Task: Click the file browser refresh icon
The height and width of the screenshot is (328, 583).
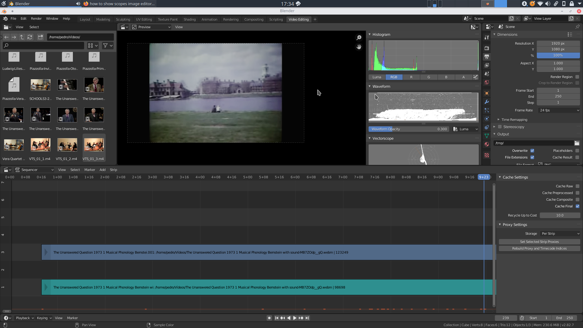Action: pos(30,37)
